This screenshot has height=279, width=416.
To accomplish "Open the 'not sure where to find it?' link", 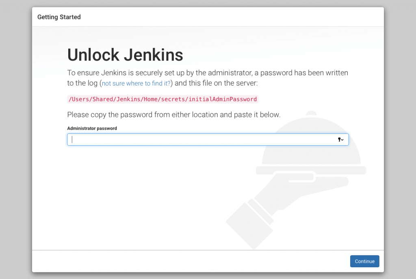I will (x=136, y=84).
